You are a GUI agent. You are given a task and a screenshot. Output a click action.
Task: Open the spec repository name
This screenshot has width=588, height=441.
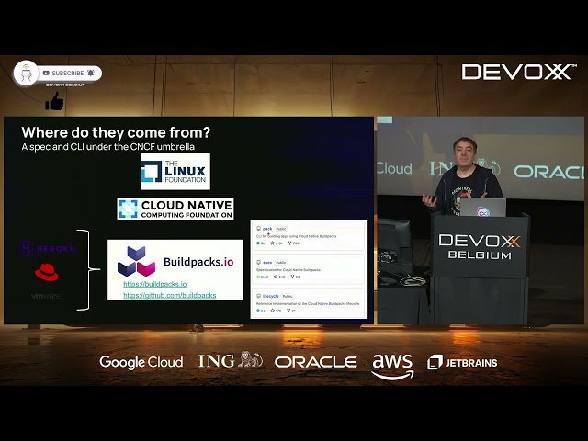266,262
